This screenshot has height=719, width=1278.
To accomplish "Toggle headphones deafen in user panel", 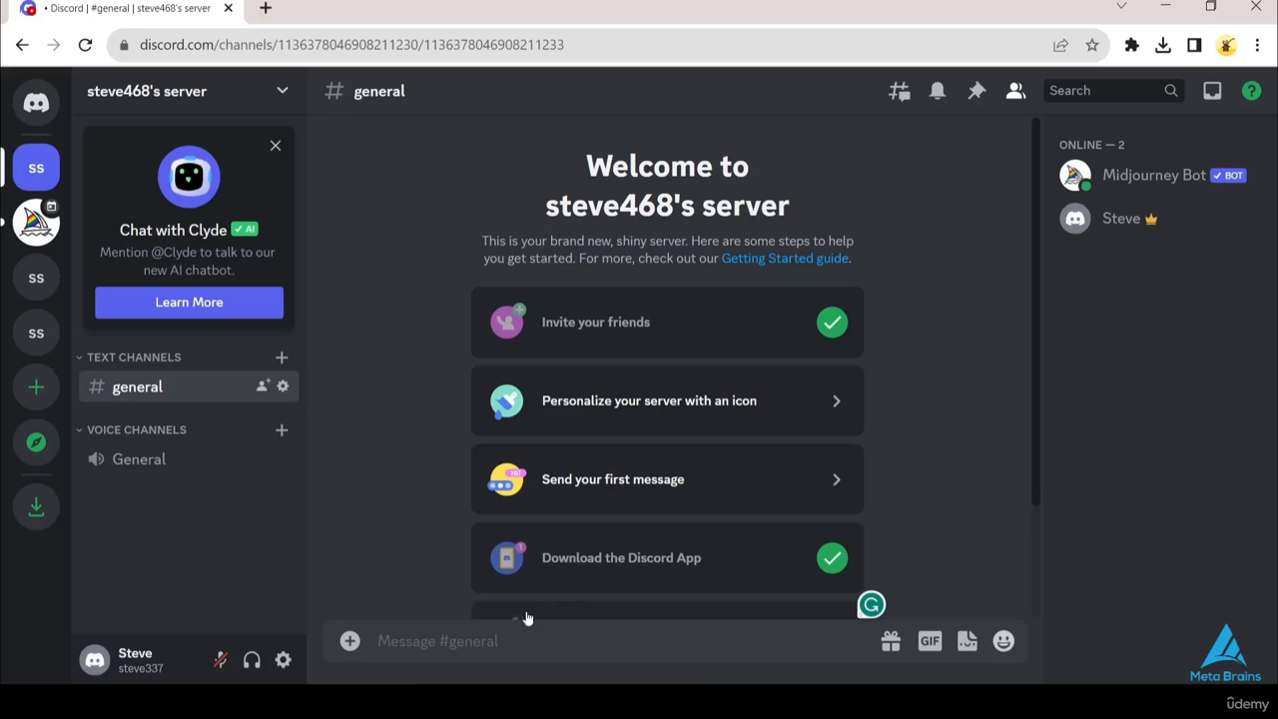I will (252, 660).
